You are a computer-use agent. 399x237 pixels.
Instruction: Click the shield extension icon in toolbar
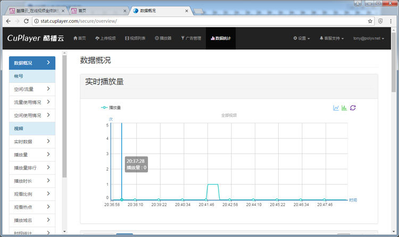(x=381, y=21)
